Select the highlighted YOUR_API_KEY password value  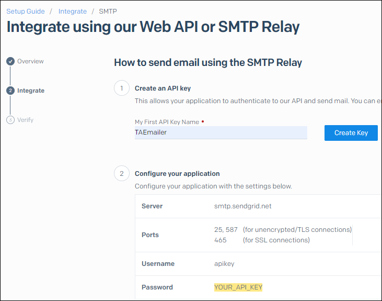[x=238, y=287]
